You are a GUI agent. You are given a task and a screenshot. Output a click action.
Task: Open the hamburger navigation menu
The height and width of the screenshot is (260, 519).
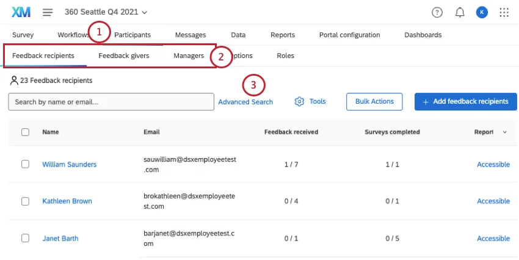(x=48, y=12)
